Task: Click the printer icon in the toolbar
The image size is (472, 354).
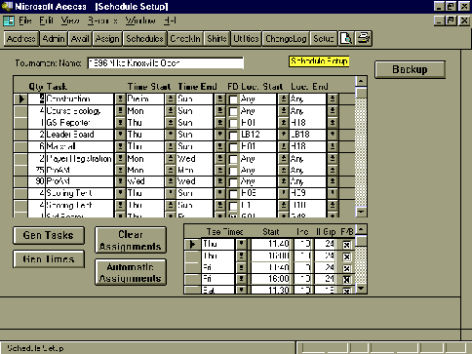Action: (x=364, y=39)
